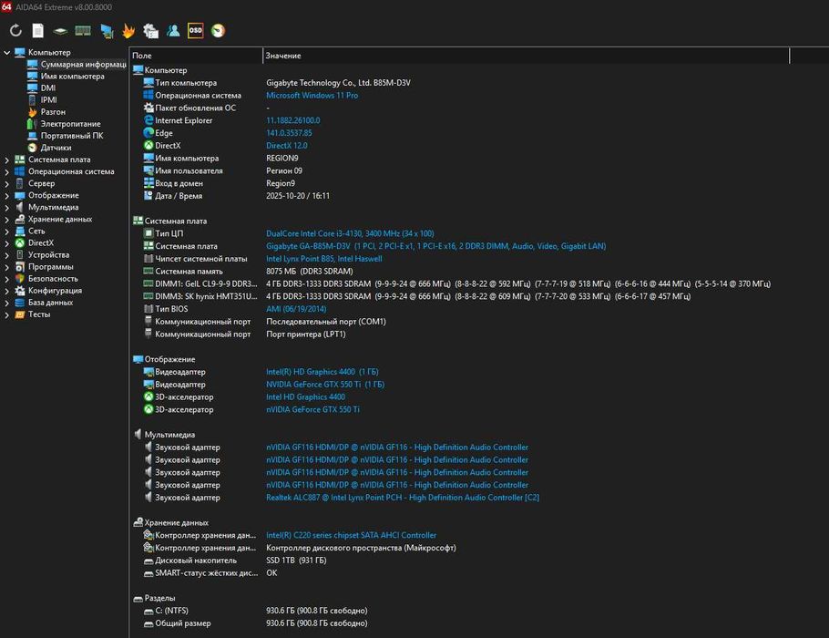Select Имя компьютера tree item

pyautogui.click(x=73, y=77)
